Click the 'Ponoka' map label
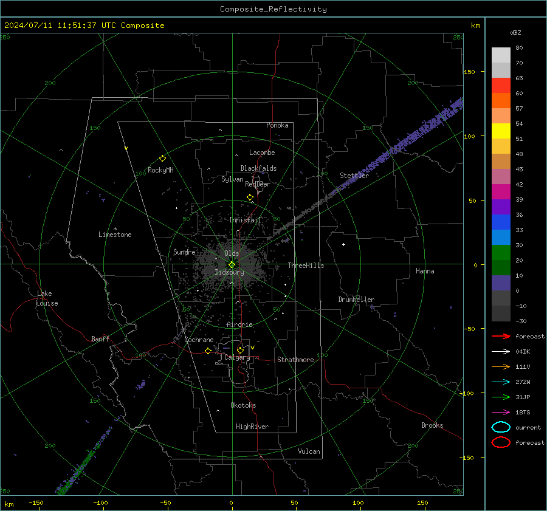 click(277, 125)
